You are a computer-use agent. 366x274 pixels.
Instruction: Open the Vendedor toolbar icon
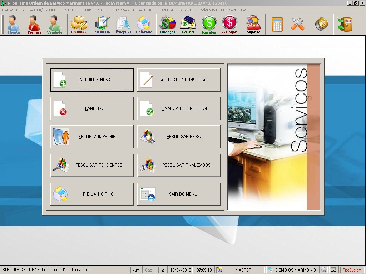point(55,25)
